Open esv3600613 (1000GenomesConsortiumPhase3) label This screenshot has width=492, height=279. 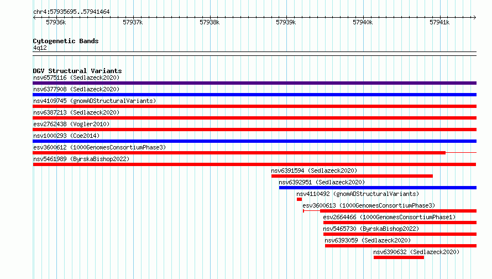(369, 205)
